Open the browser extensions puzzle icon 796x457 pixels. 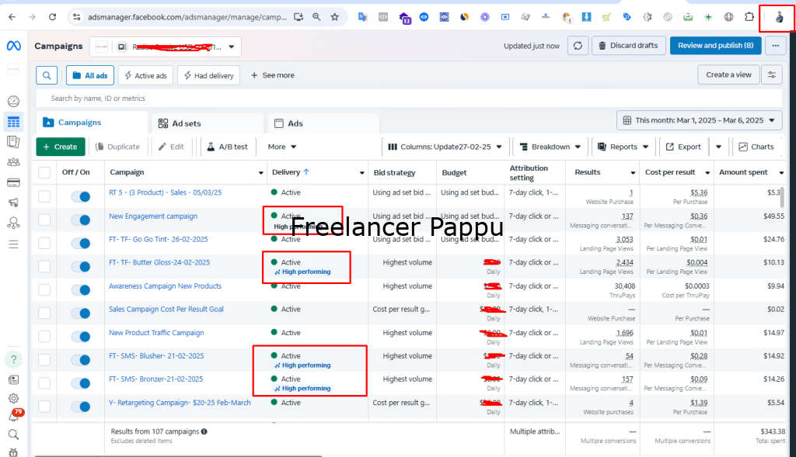pyautogui.click(x=749, y=17)
